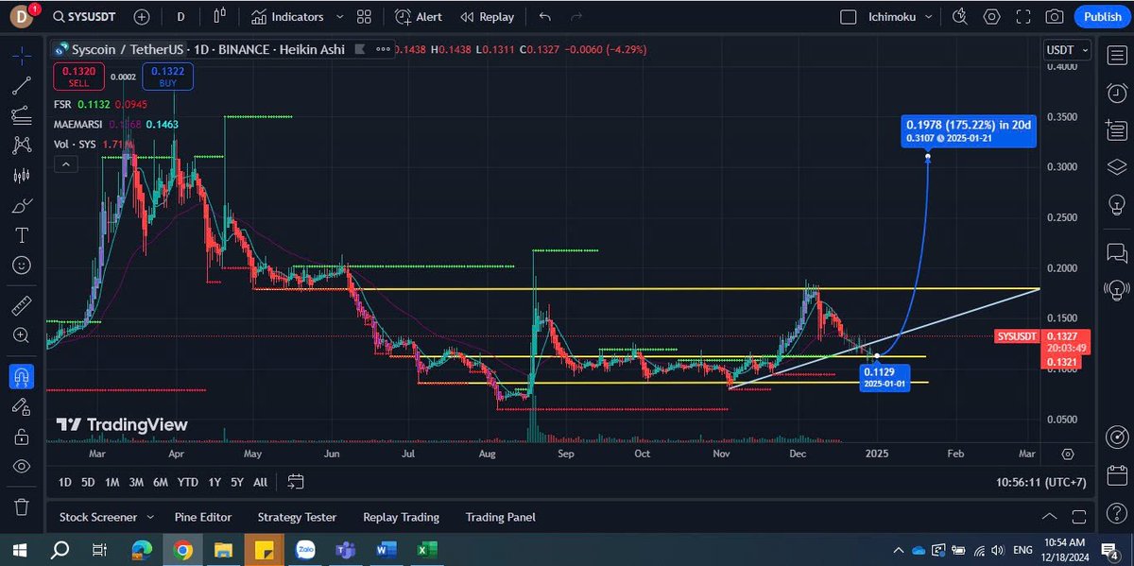Switch to the Replay Trading tab
Viewport: 1134px width, 566px height.
(401, 517)
